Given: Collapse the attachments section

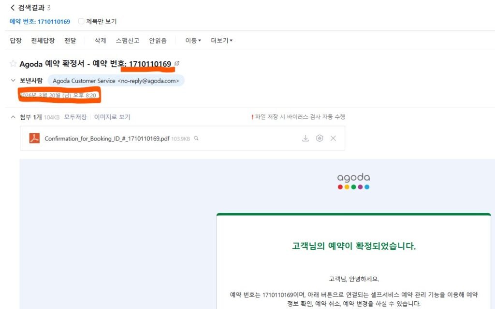Looking at the screenshot, I should coord(13,117).
